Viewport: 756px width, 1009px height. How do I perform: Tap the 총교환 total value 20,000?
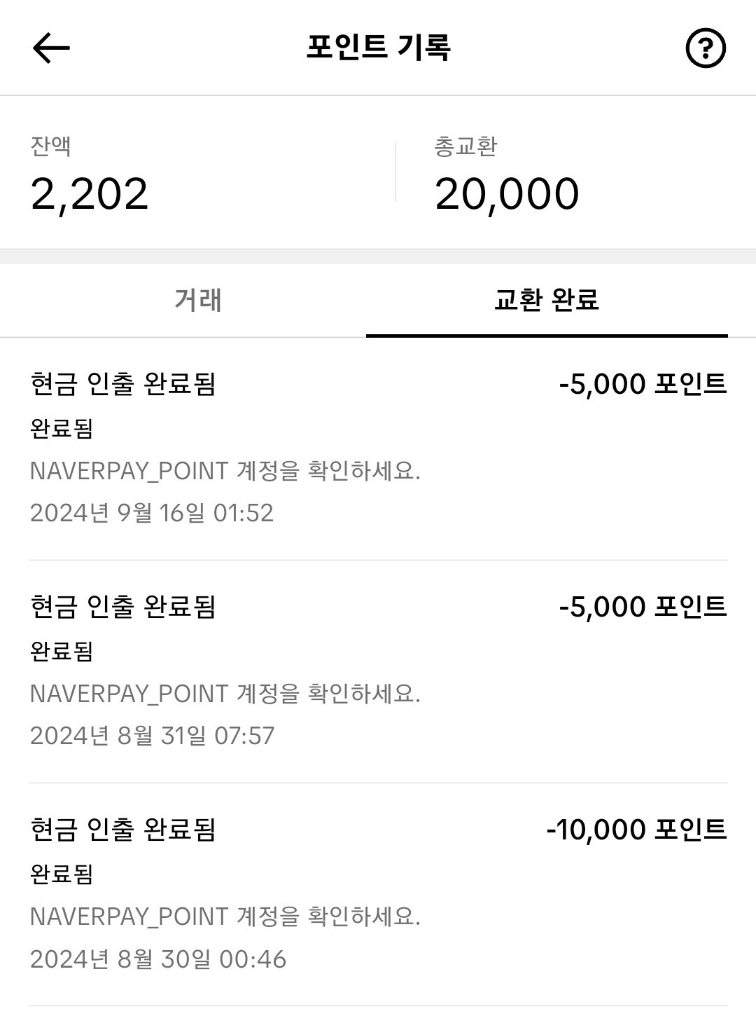[x=507, y=194]
